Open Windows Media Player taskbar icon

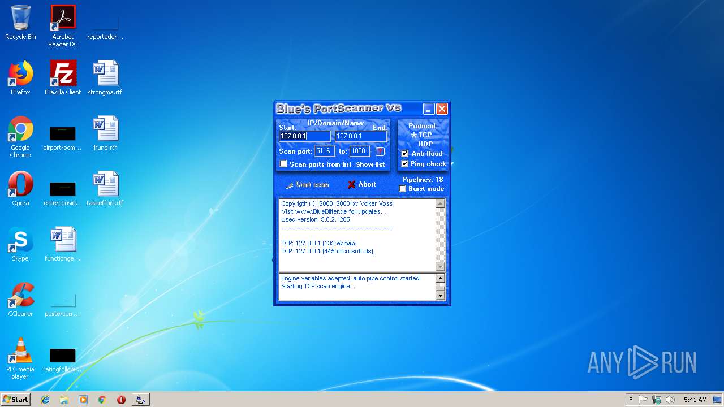point(83,400)
